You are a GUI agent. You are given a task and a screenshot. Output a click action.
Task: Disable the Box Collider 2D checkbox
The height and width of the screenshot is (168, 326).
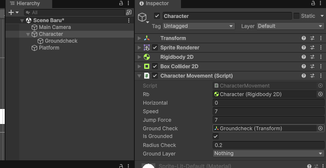pyautogui.click(x=155, y=66)
